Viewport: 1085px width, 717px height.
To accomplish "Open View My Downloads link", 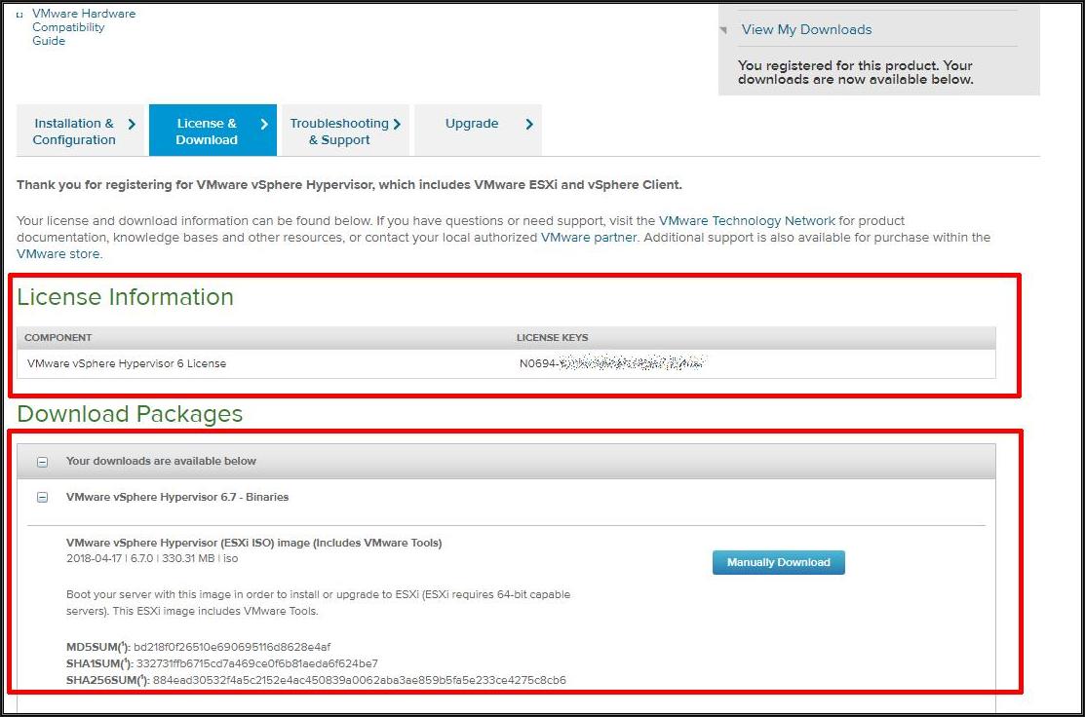I will (x=806, y=30).
